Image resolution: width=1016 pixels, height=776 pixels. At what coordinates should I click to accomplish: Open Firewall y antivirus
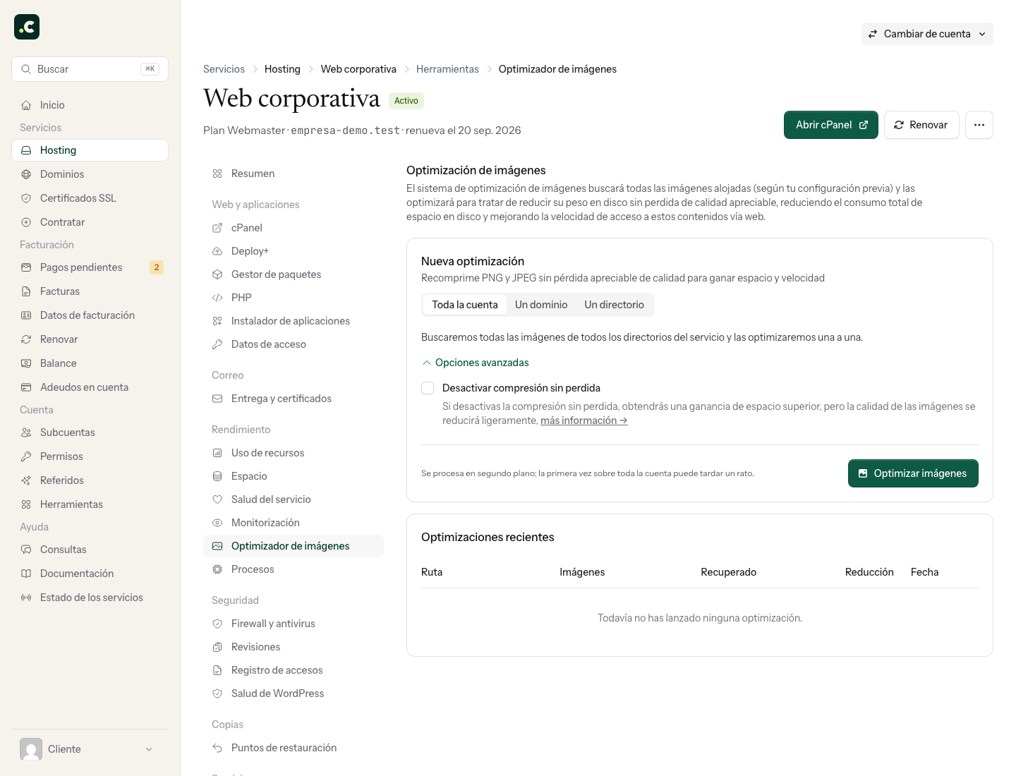(294, 624)
